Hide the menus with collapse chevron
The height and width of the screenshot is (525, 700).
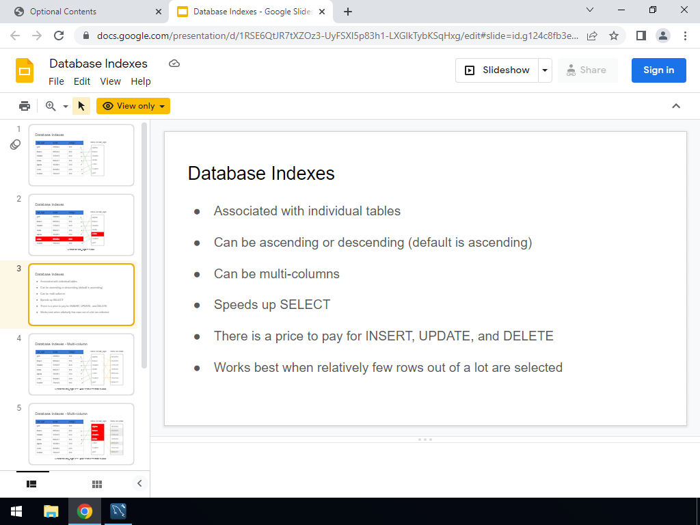click(676, 106)
